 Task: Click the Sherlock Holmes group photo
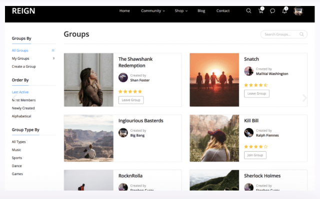point(214,180)
